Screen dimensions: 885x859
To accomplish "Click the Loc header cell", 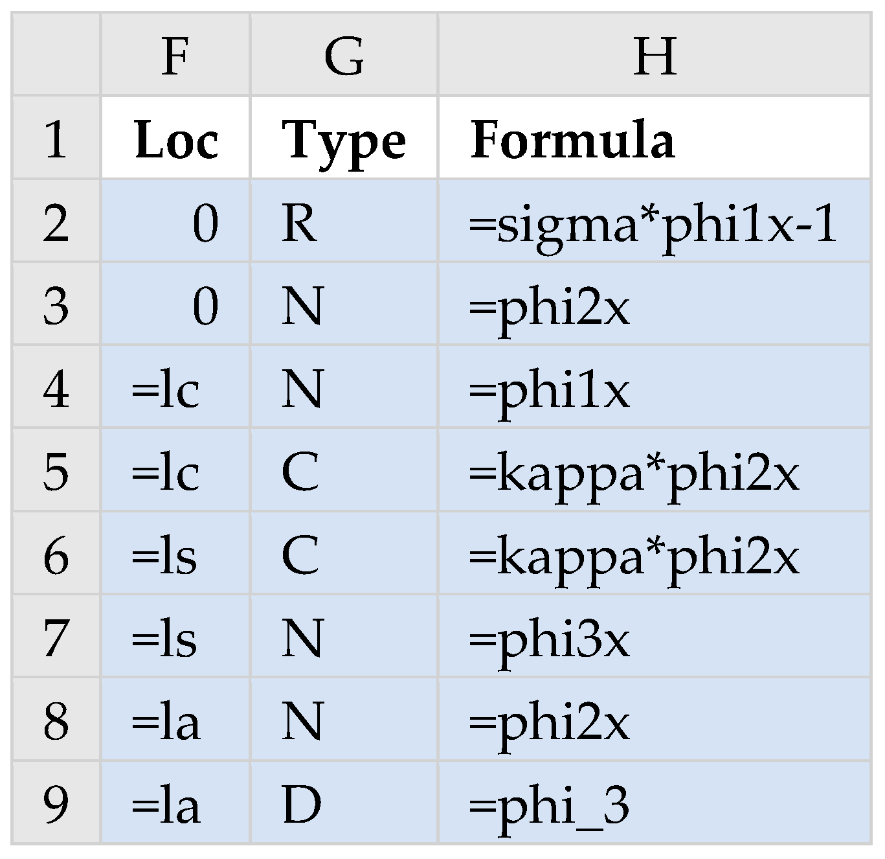I will pyautogui.click(x=175, y=140).
